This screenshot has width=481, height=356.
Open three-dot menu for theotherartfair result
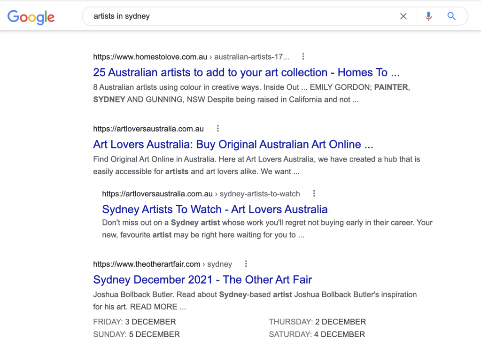pyautogui.click(x=246, y=263)
